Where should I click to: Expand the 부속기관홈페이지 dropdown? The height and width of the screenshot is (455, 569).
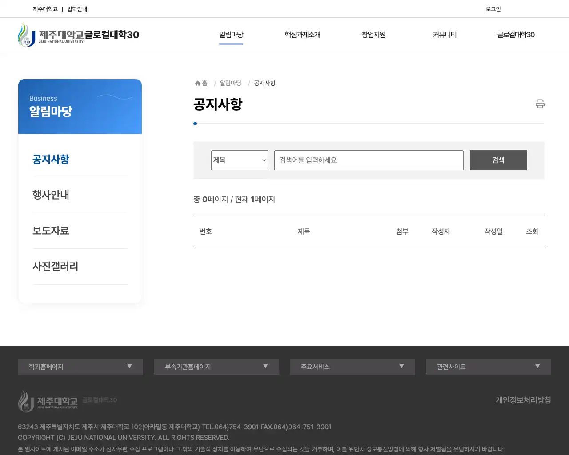[216, 367]
